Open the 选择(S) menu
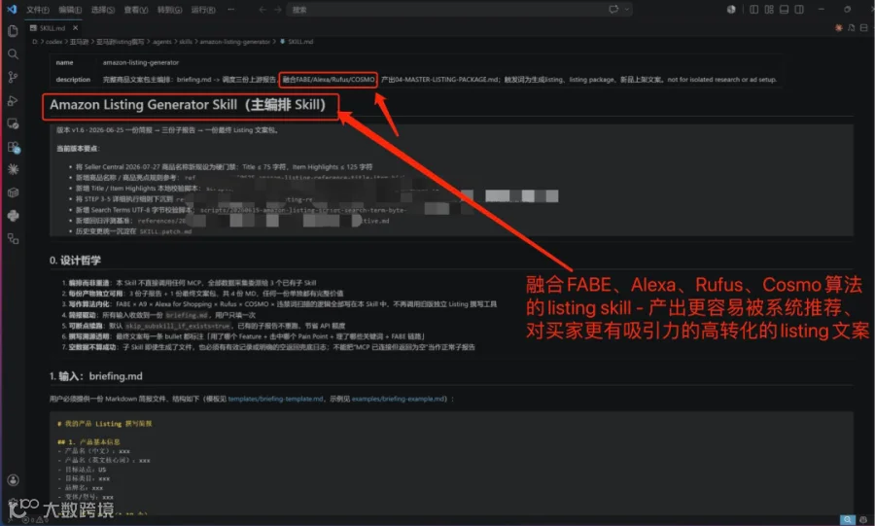This screenshot has height=526, width=875. point(103,10)
